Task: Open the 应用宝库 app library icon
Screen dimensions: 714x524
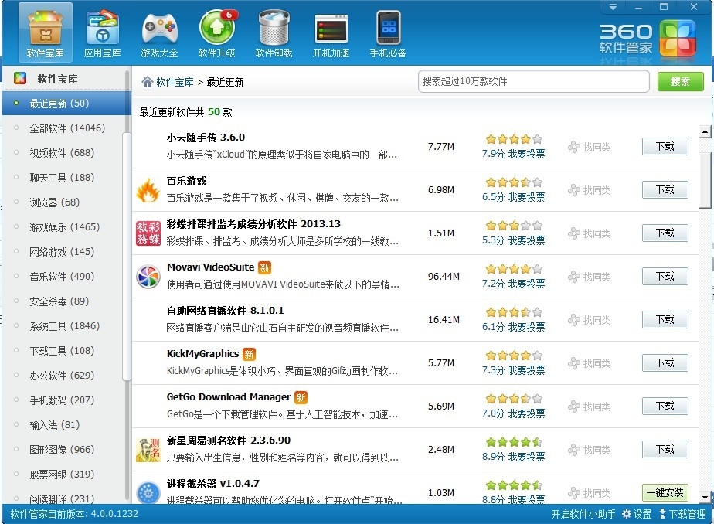Action: click(x=102, y=28)
